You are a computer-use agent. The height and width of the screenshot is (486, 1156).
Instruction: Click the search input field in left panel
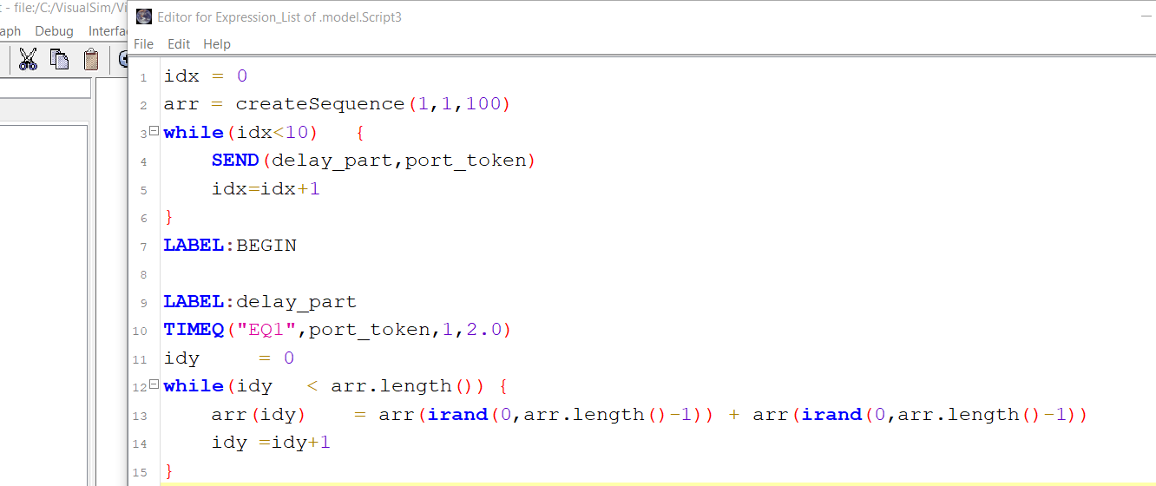43,88
